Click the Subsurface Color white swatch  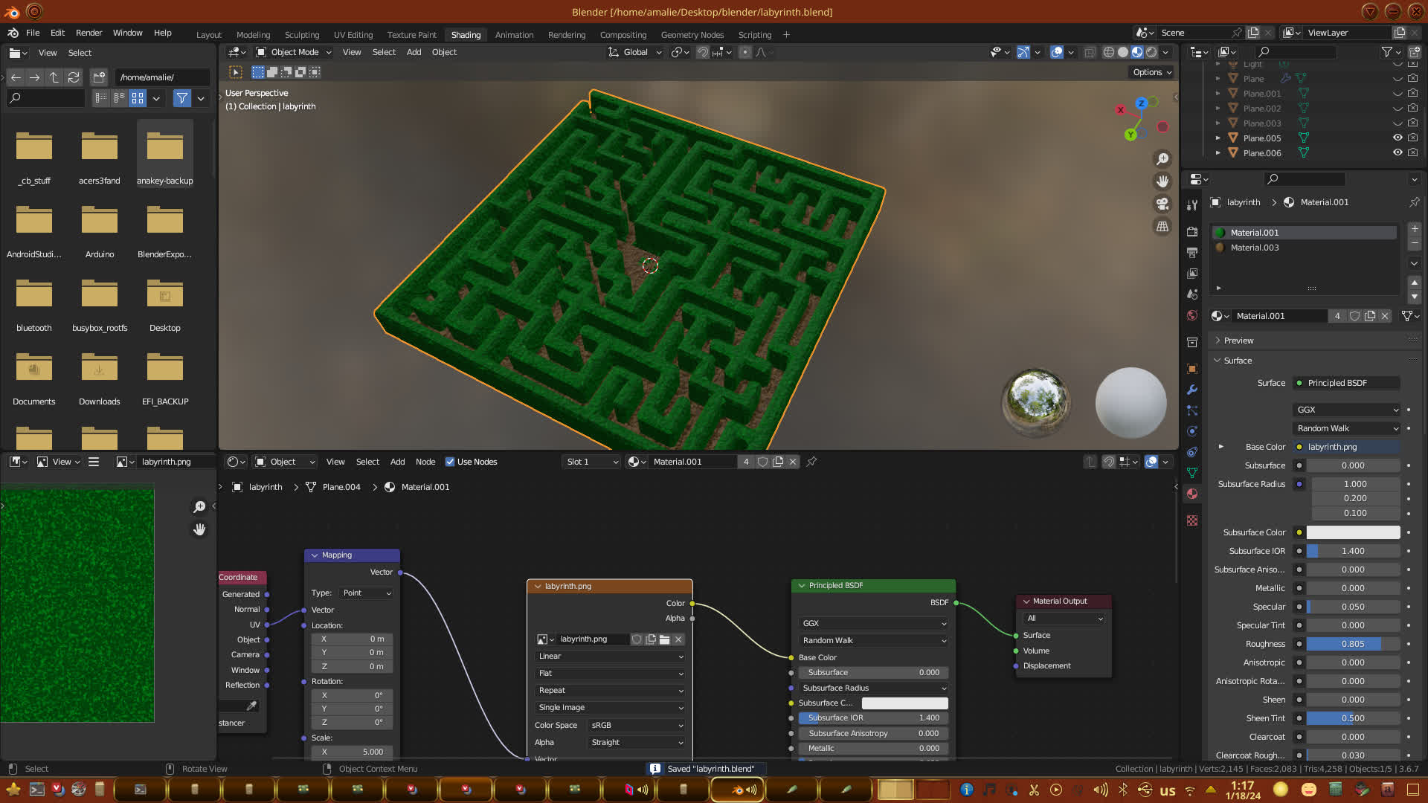tap(1352, 532)
